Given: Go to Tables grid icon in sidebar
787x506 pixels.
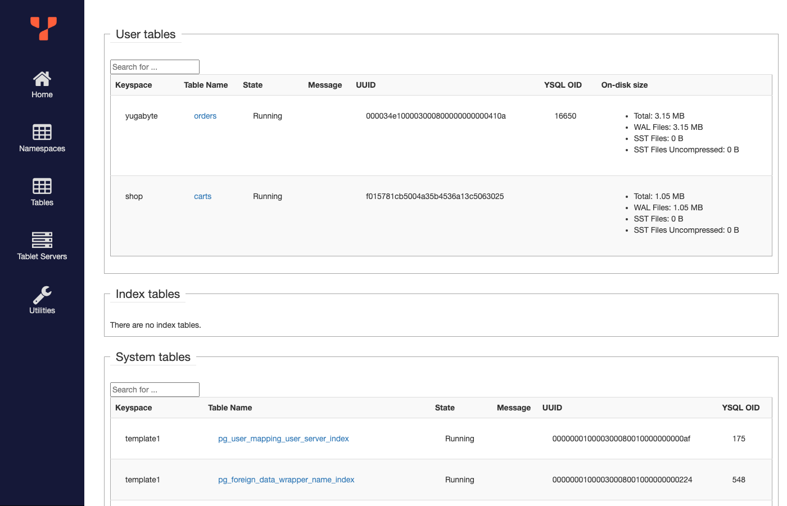Looking at the screenshot, I should [x=42, y=186].
